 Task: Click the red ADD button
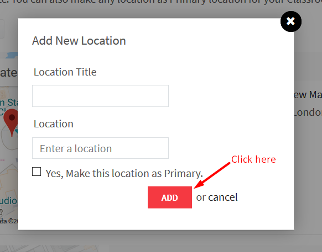pyautogui.click(x=170, y=197)
